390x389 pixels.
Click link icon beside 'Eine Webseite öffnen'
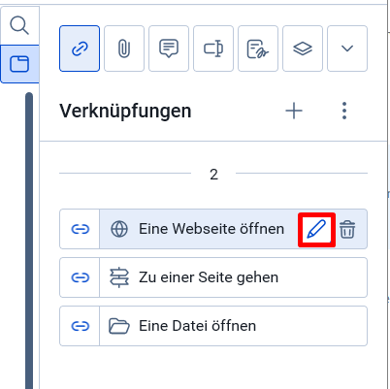[80, 229]
